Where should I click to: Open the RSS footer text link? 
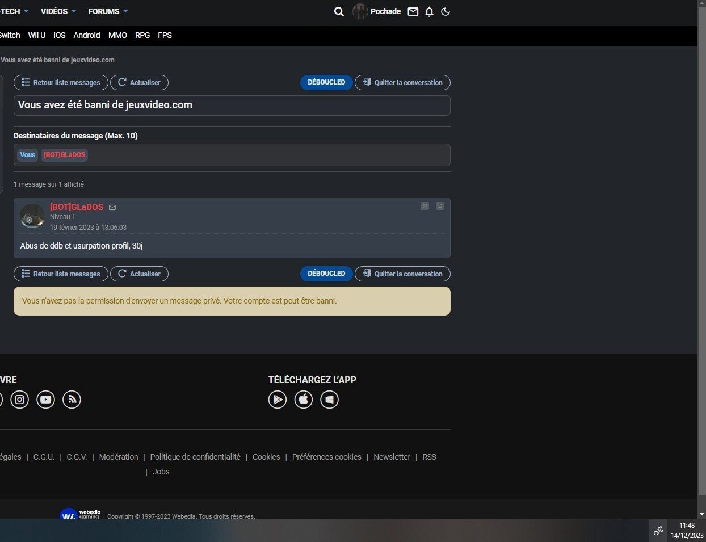[x=429, y=457]
